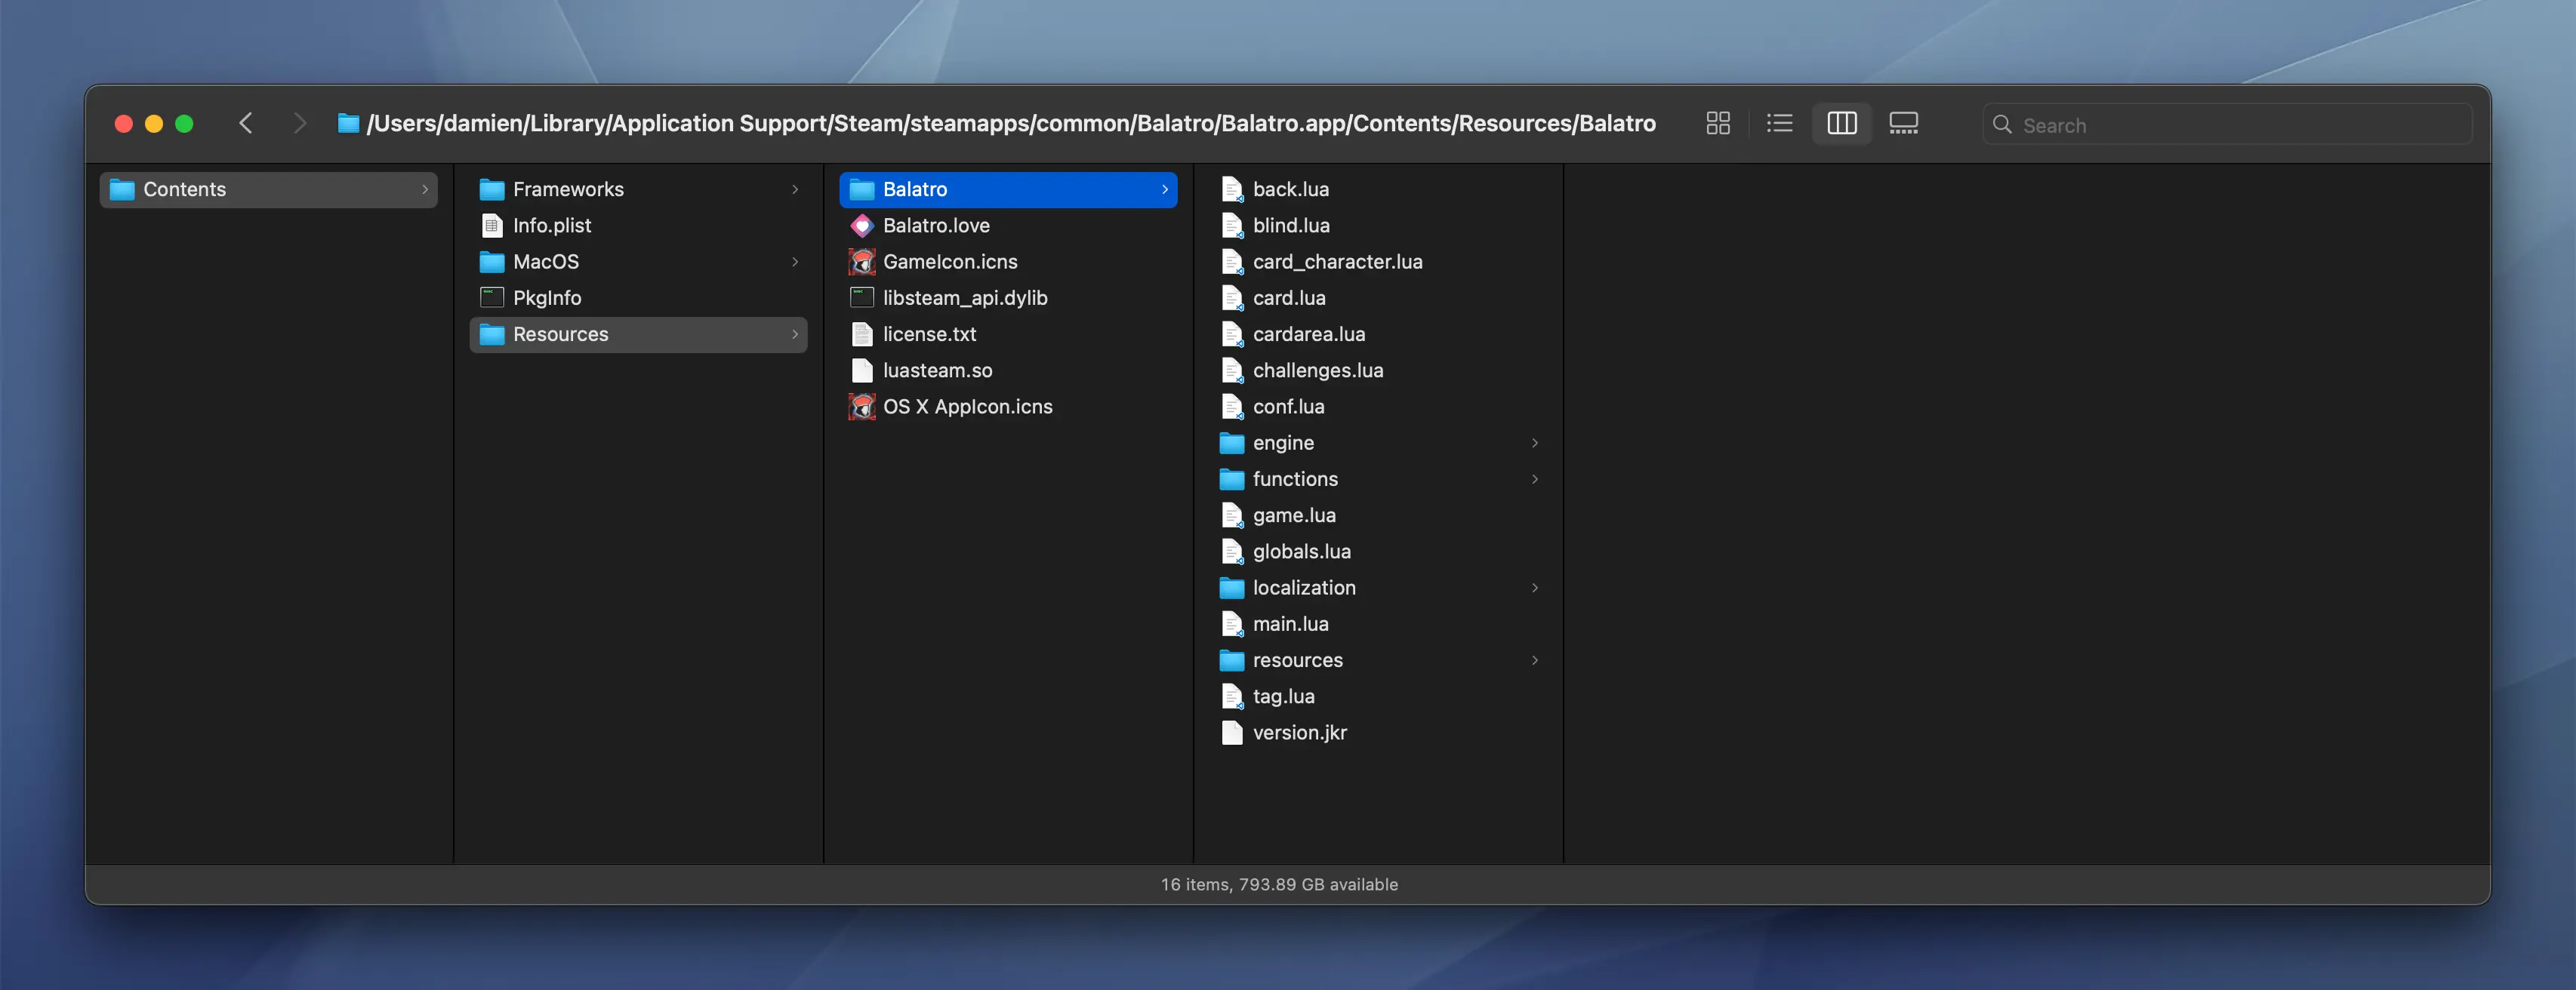Select the Resources folder row

coord(638,334)
